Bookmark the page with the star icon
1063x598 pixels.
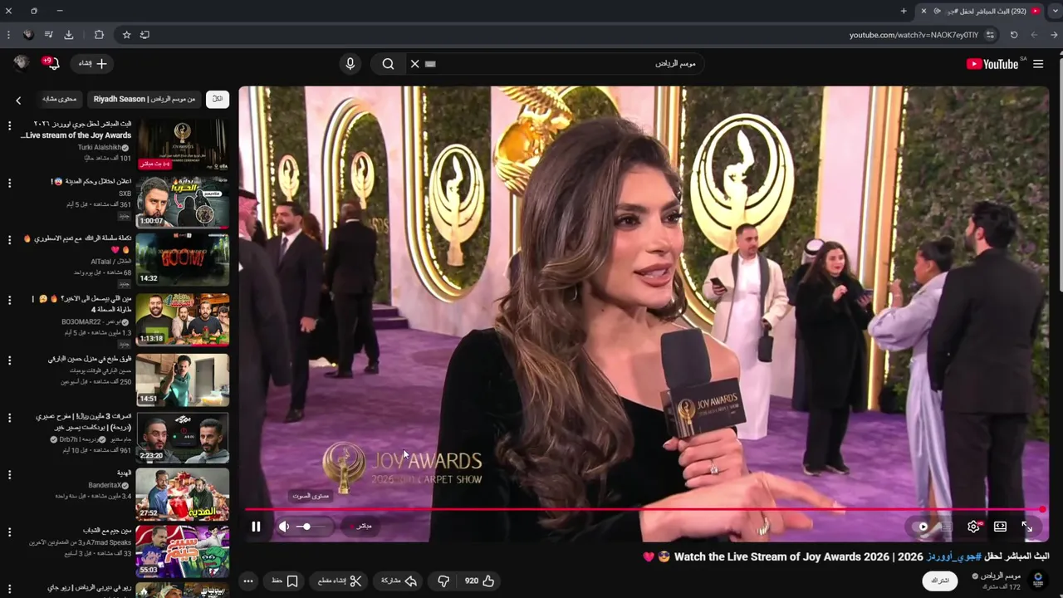[x=126, y=35]
